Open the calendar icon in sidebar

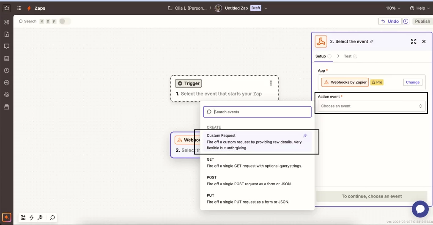click(x=7, y=58)
